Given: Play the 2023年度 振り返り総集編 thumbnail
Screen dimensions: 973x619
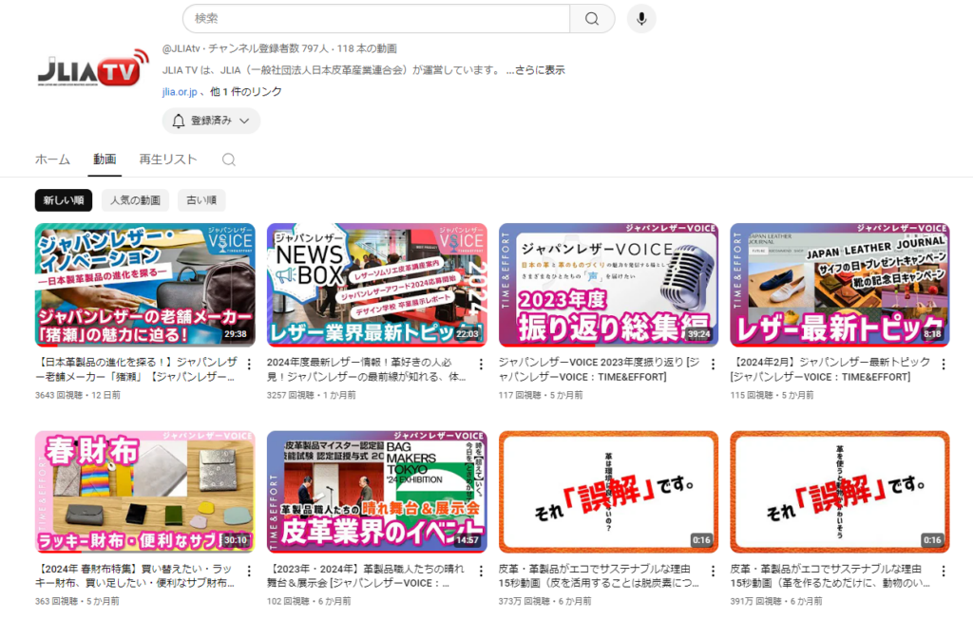Looking at the screenshot, I should tap(608, 285).
